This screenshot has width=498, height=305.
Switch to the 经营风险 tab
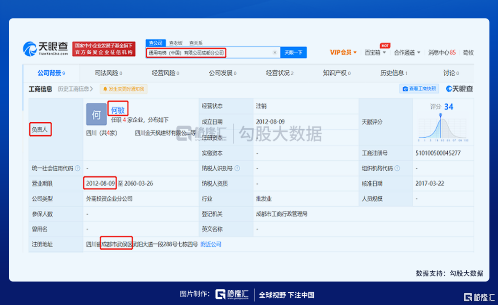(166, 73)
